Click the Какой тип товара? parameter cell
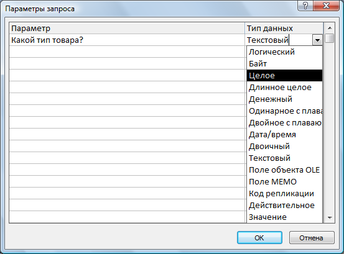 127,40
